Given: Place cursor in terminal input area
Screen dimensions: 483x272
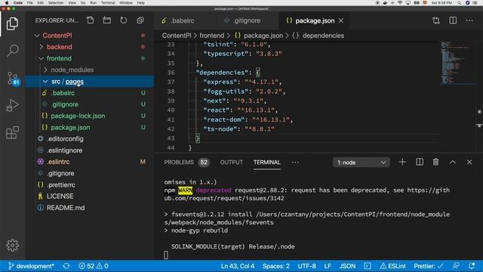Looking at the screenshot, I should coord(166,255).
